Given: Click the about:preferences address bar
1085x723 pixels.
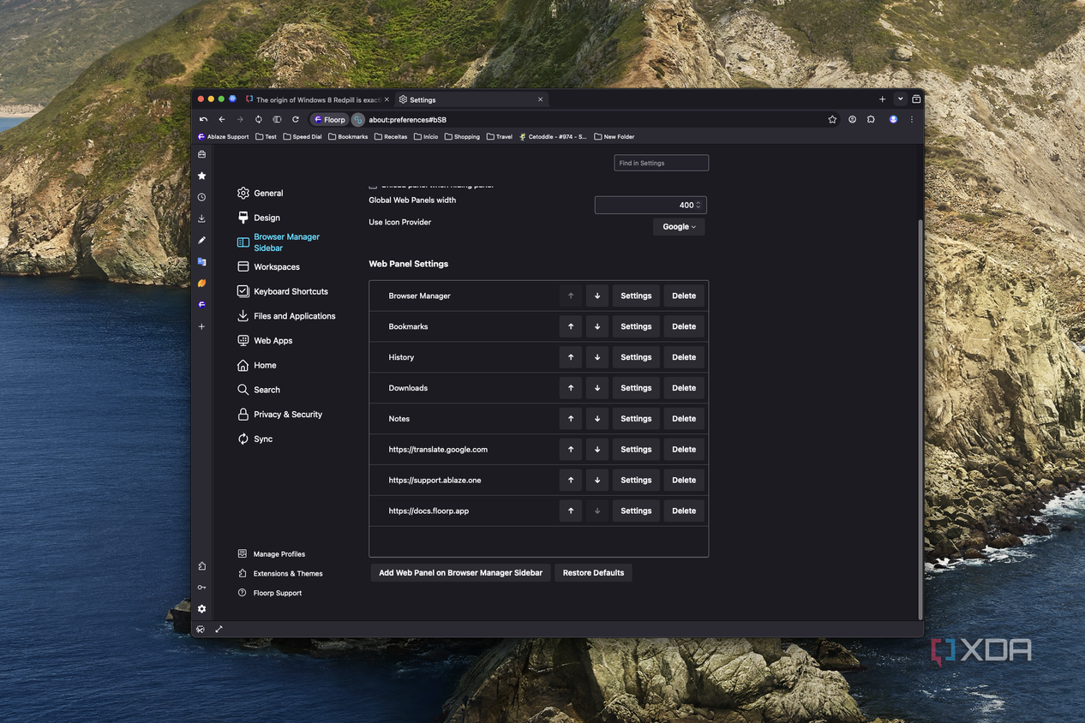Looking at the screenshot, I should [591, 120].
